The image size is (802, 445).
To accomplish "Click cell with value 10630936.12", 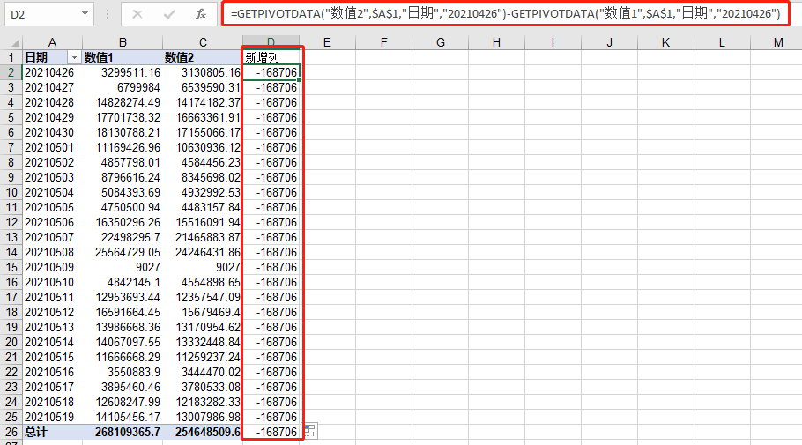I will click(203, 147).
